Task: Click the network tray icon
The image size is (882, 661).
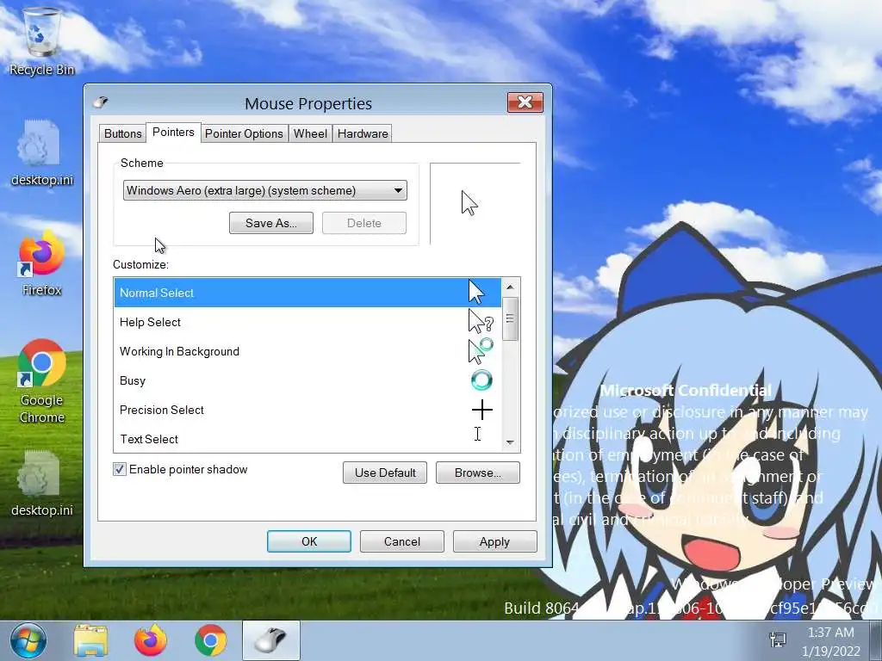Action: coord(778,639)
